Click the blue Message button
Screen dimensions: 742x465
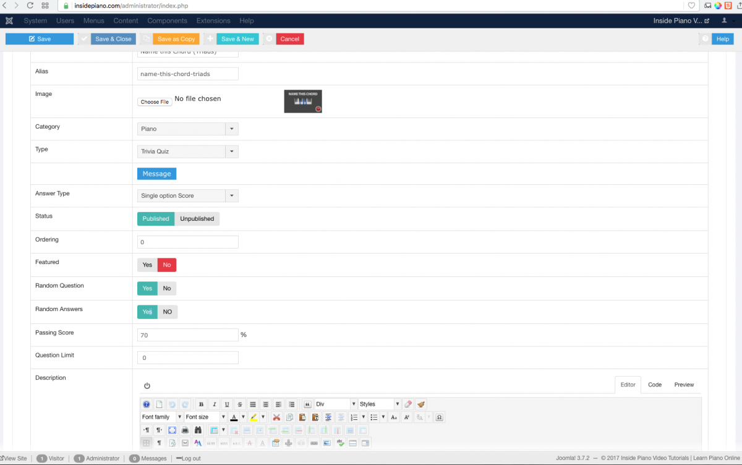(x=156, y=174)
